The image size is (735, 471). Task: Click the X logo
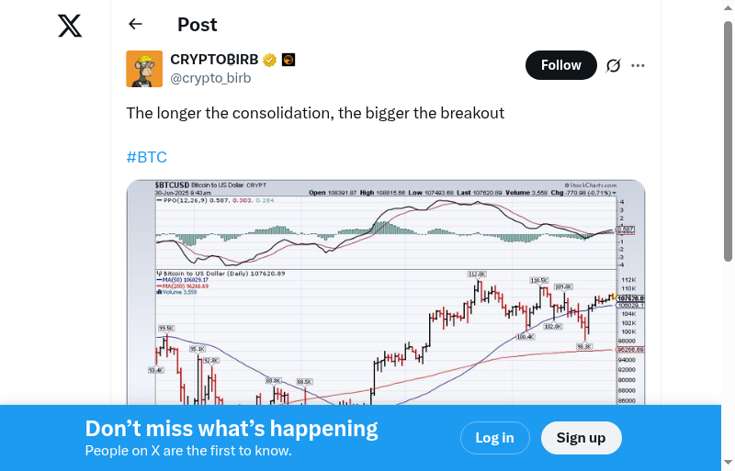click(70, 26)
